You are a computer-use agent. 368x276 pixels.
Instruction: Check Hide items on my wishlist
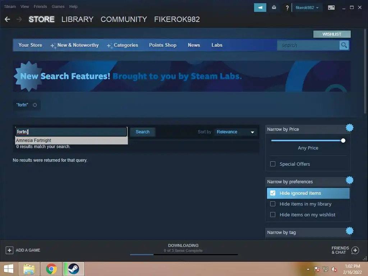(273, 215)
